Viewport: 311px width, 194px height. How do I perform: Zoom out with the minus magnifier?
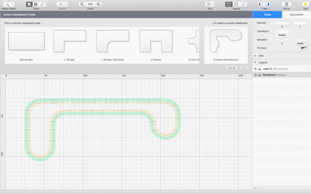point(82,4)
